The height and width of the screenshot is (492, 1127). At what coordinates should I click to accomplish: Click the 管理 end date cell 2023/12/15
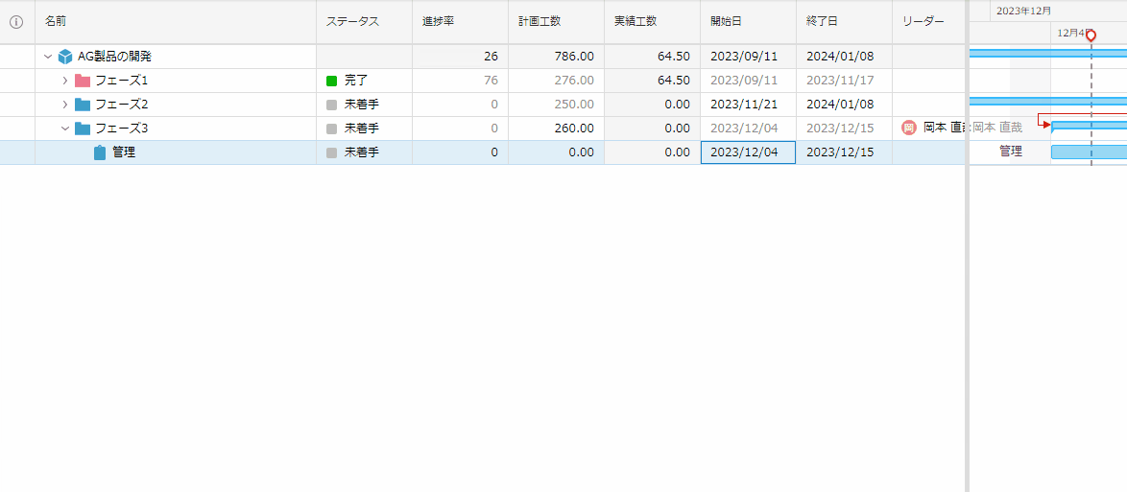(840, 152)
